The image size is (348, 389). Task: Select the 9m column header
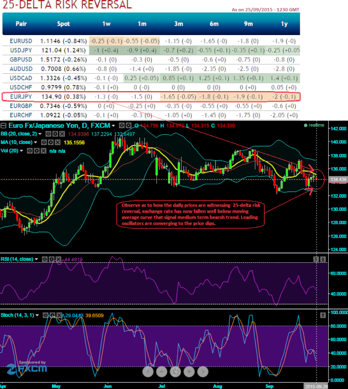248,24
